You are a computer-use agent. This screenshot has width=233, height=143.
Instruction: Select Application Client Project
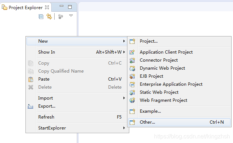pos(179,52)
